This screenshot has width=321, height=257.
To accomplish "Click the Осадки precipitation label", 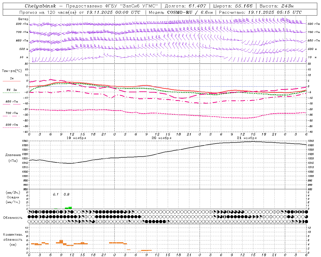I will [x=13, y=197].
